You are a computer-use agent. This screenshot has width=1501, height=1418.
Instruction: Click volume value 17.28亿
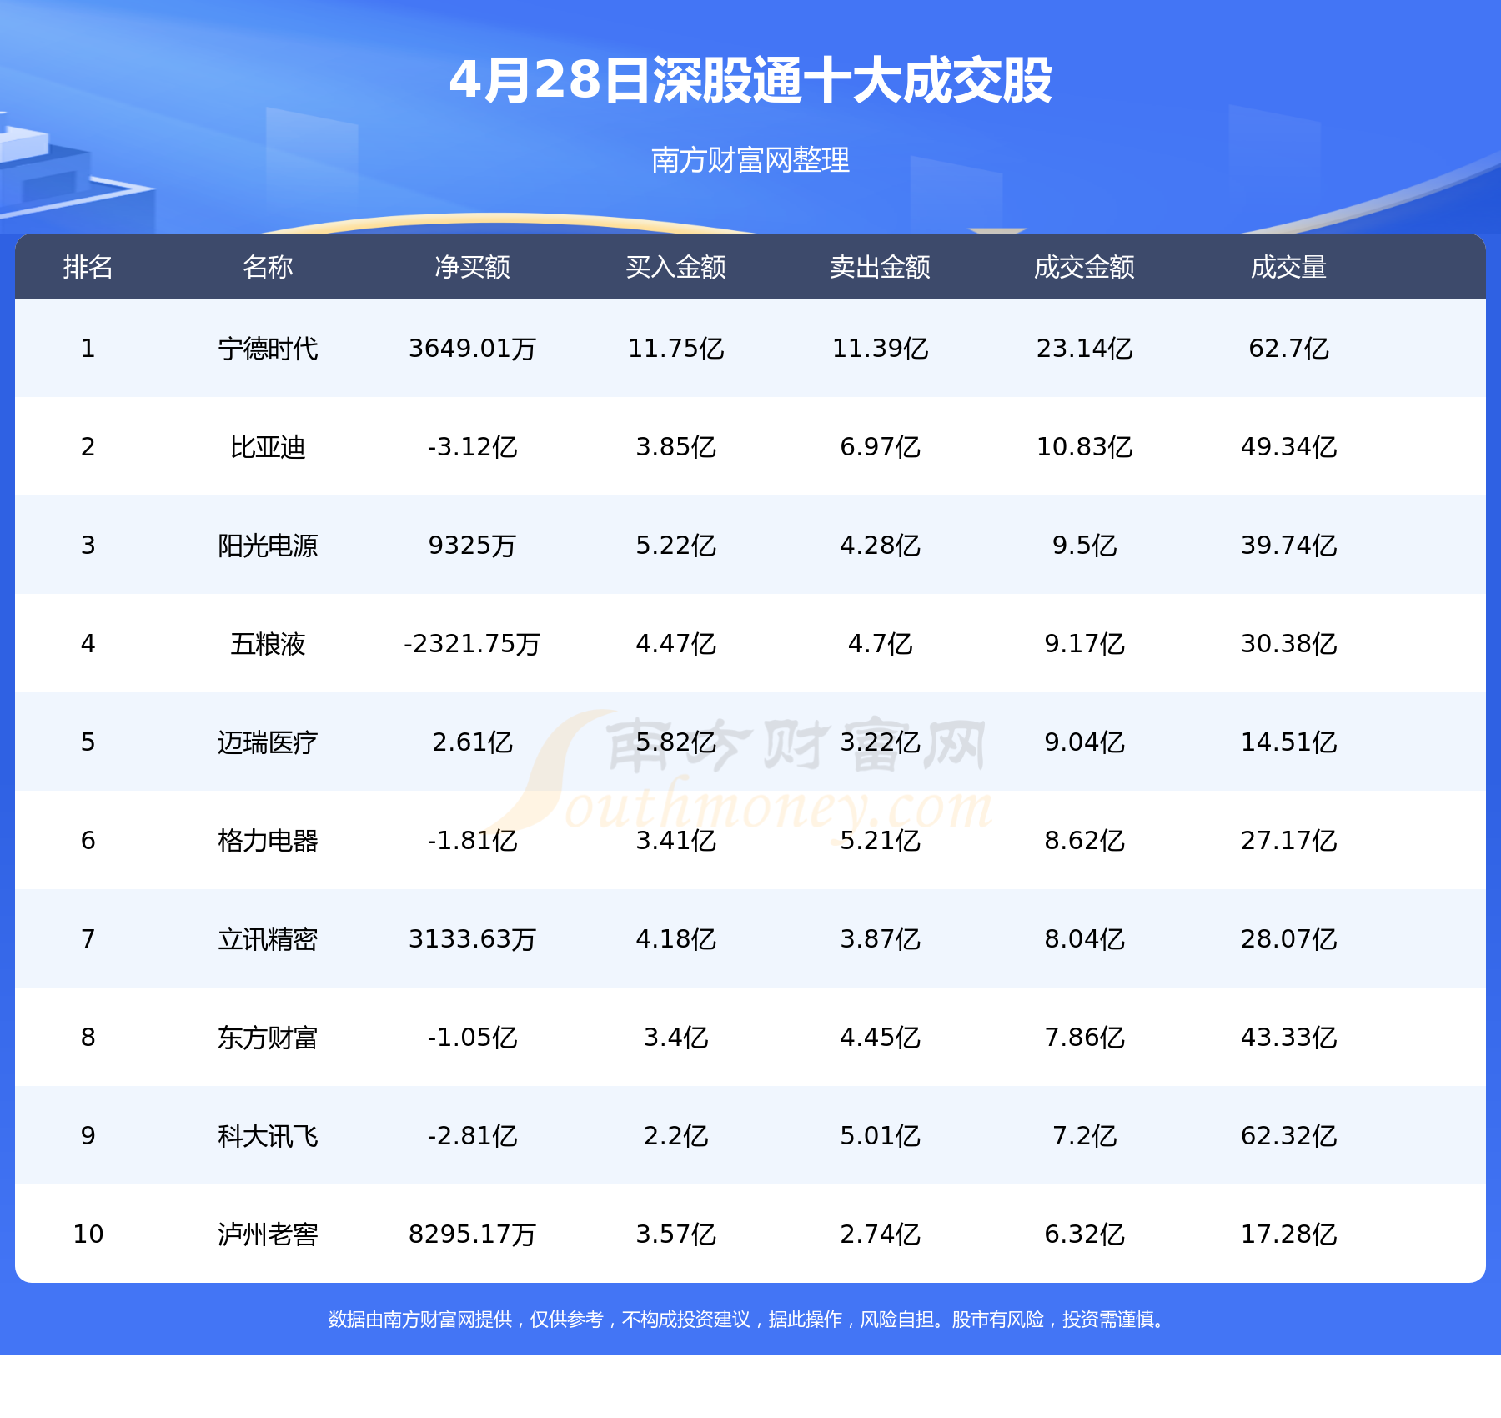tap(1289, 1234)
